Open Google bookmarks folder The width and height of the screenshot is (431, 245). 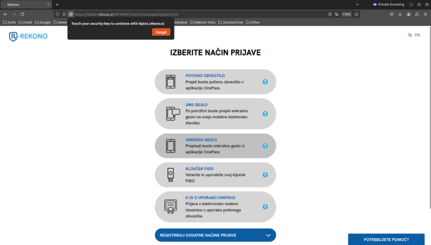(43, 22)
